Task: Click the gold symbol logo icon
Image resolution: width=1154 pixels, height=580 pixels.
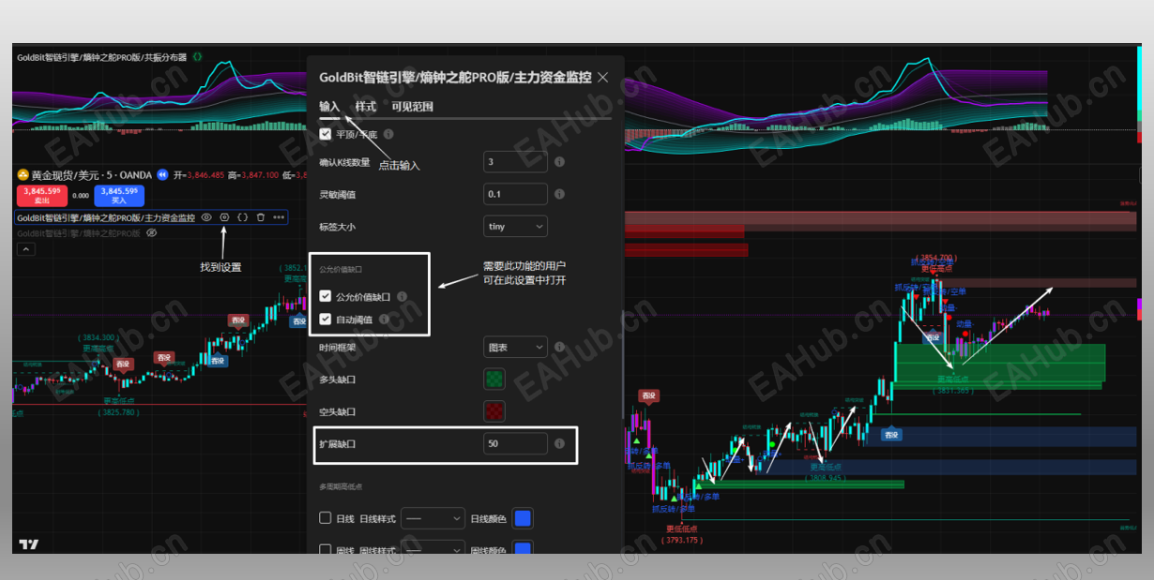Action: pos(23,174)
